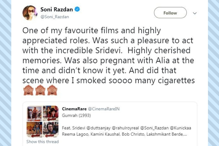This screenshot has height=146, width=219.
Task: Open the top-right Gumrah poster thumbnail
Action: (51, 113)
